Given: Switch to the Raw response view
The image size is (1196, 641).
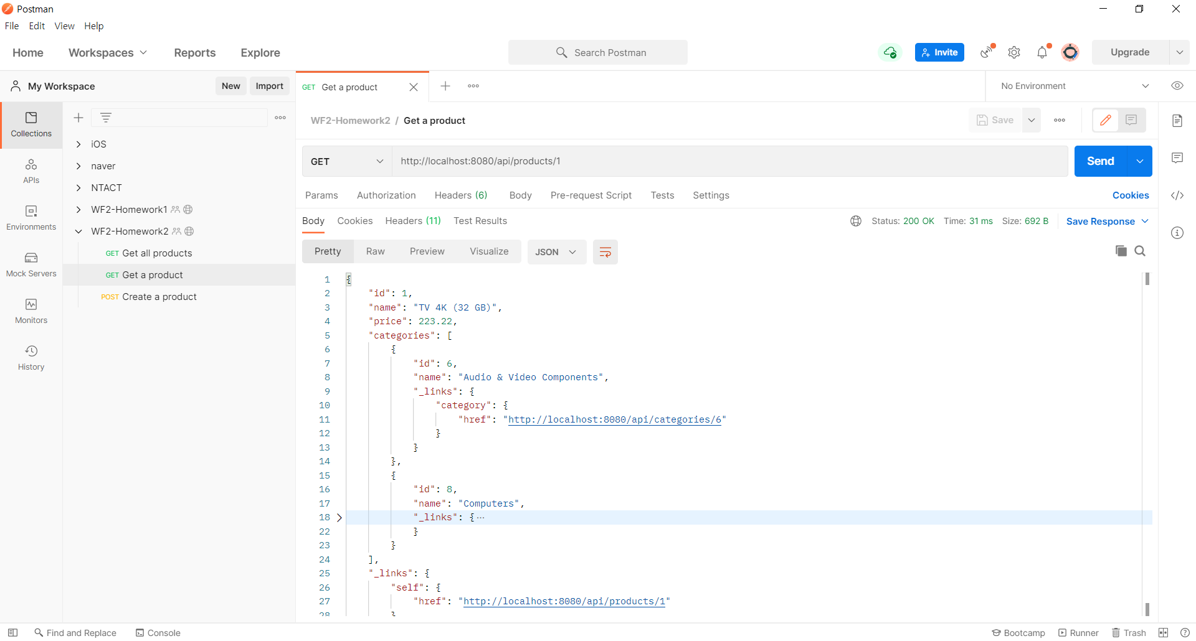Looking at the screenshot, I should point(376,251).
